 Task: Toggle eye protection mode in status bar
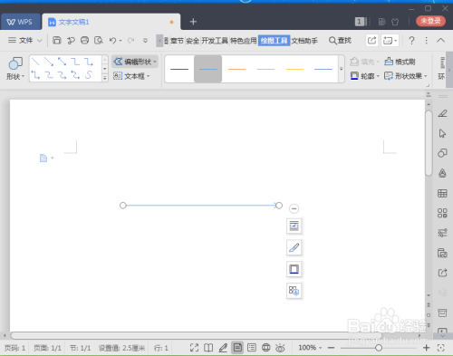click(280, 348)
